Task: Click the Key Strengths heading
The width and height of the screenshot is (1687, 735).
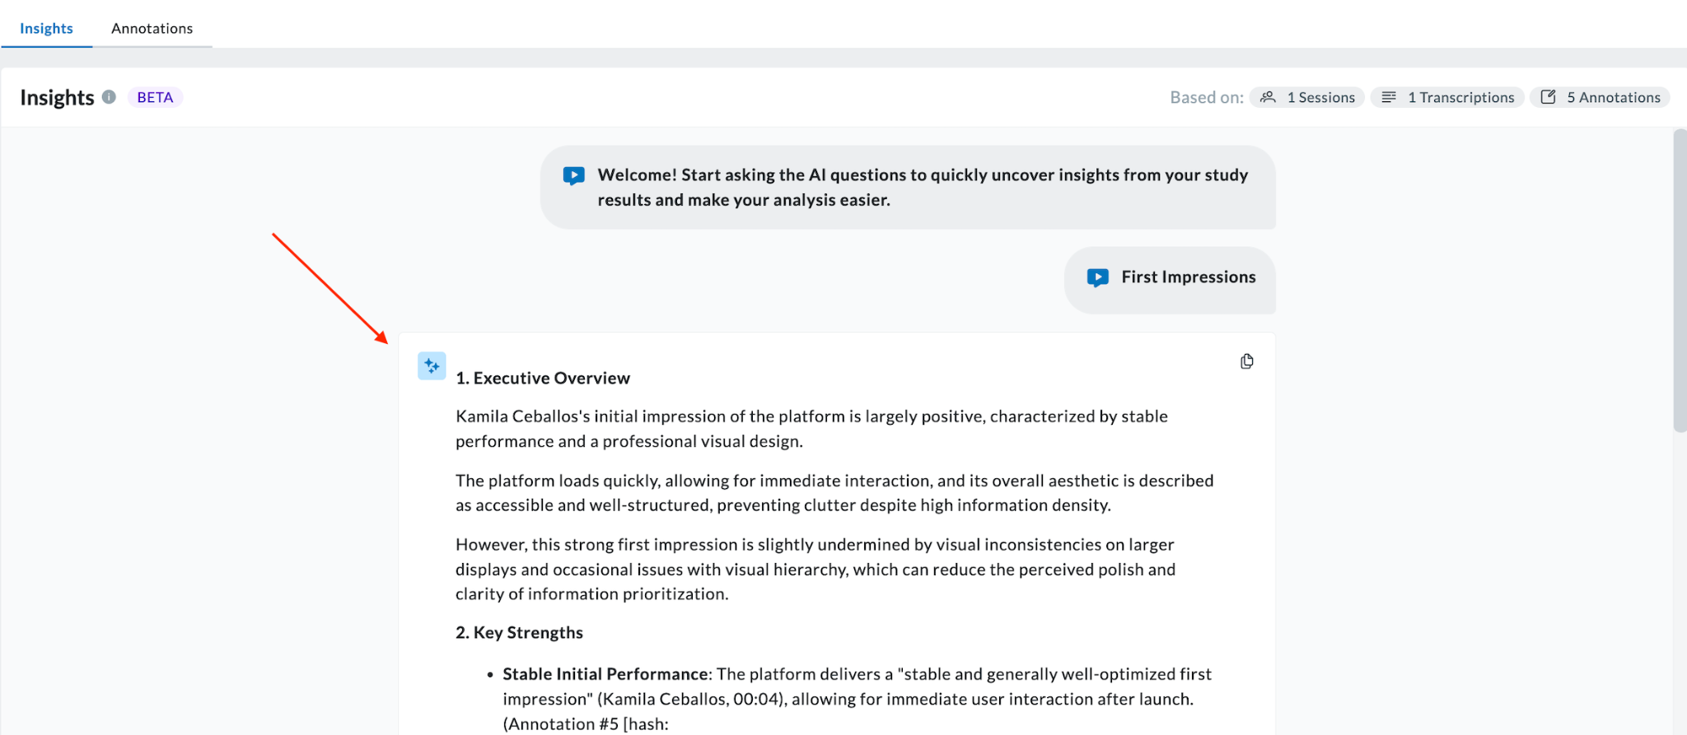Action: pyautogui.click(x=519, y=632)
